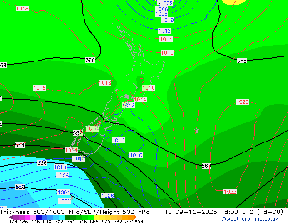Click the black 536 height contour label

(42, 163)
